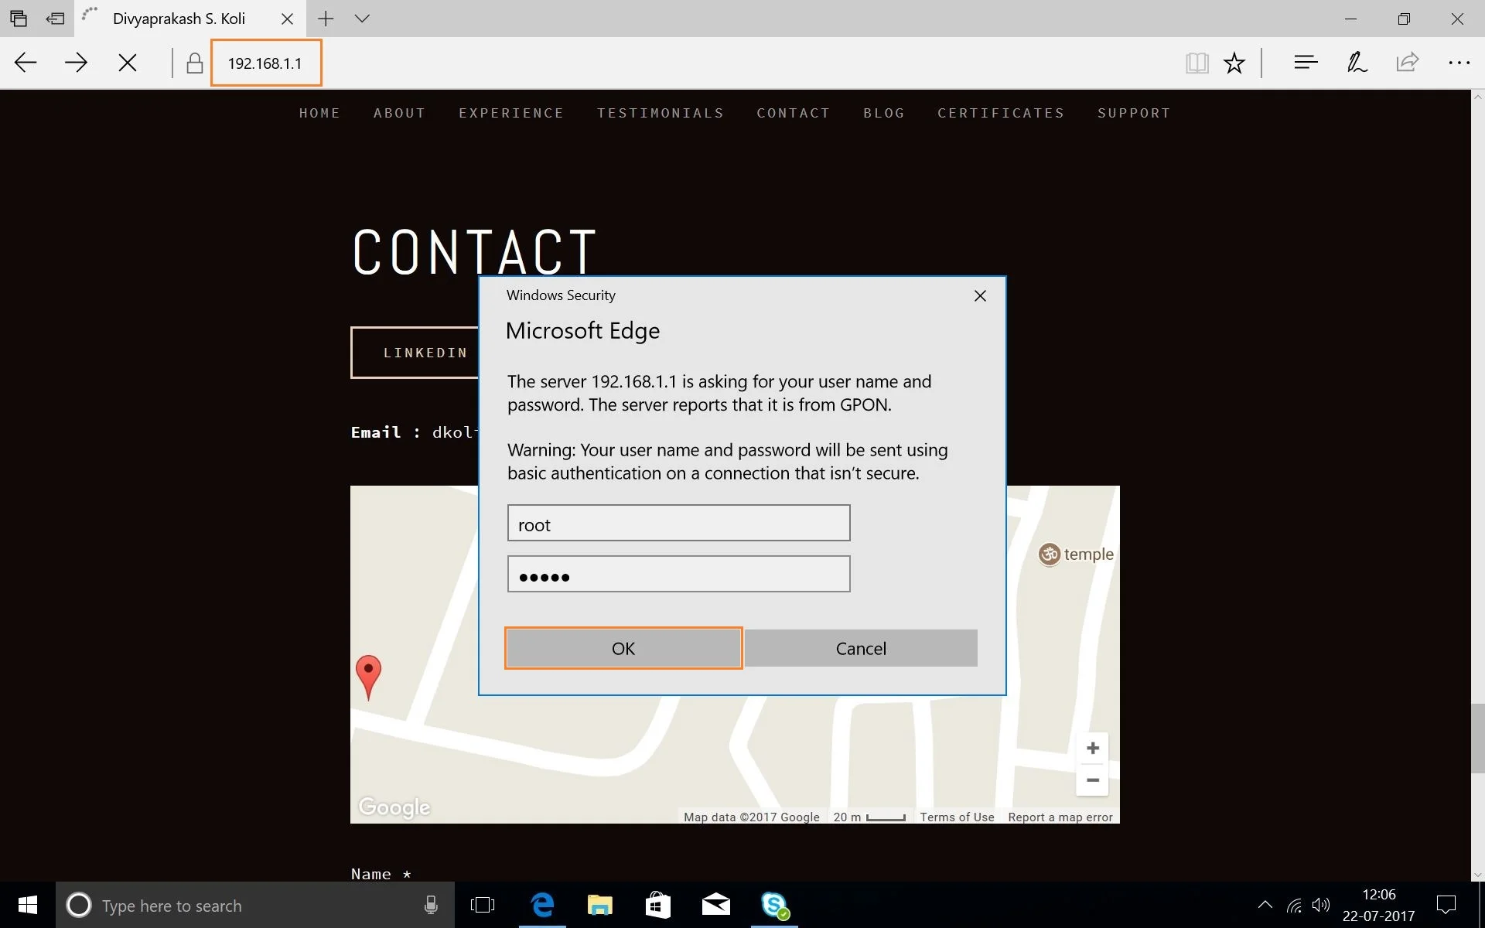This screenshot has width=1485, height=928.
Task: Open Reading view book icon
Action: coord(1197,63)
